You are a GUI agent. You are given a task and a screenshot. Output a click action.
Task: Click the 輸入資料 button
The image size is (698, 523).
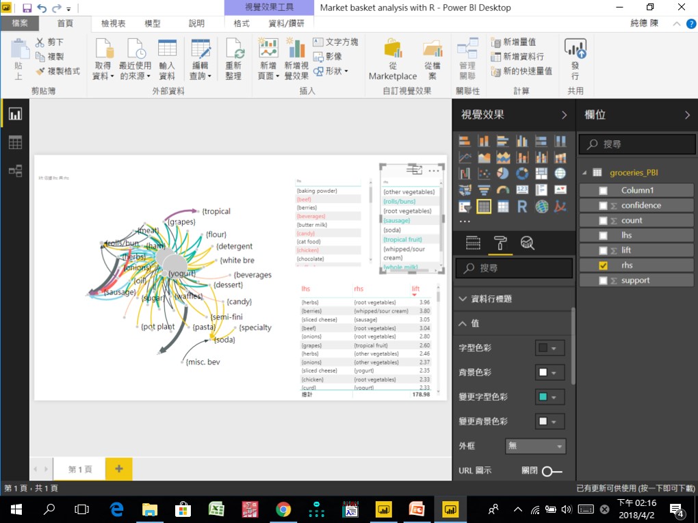click(x=167, y=59)
